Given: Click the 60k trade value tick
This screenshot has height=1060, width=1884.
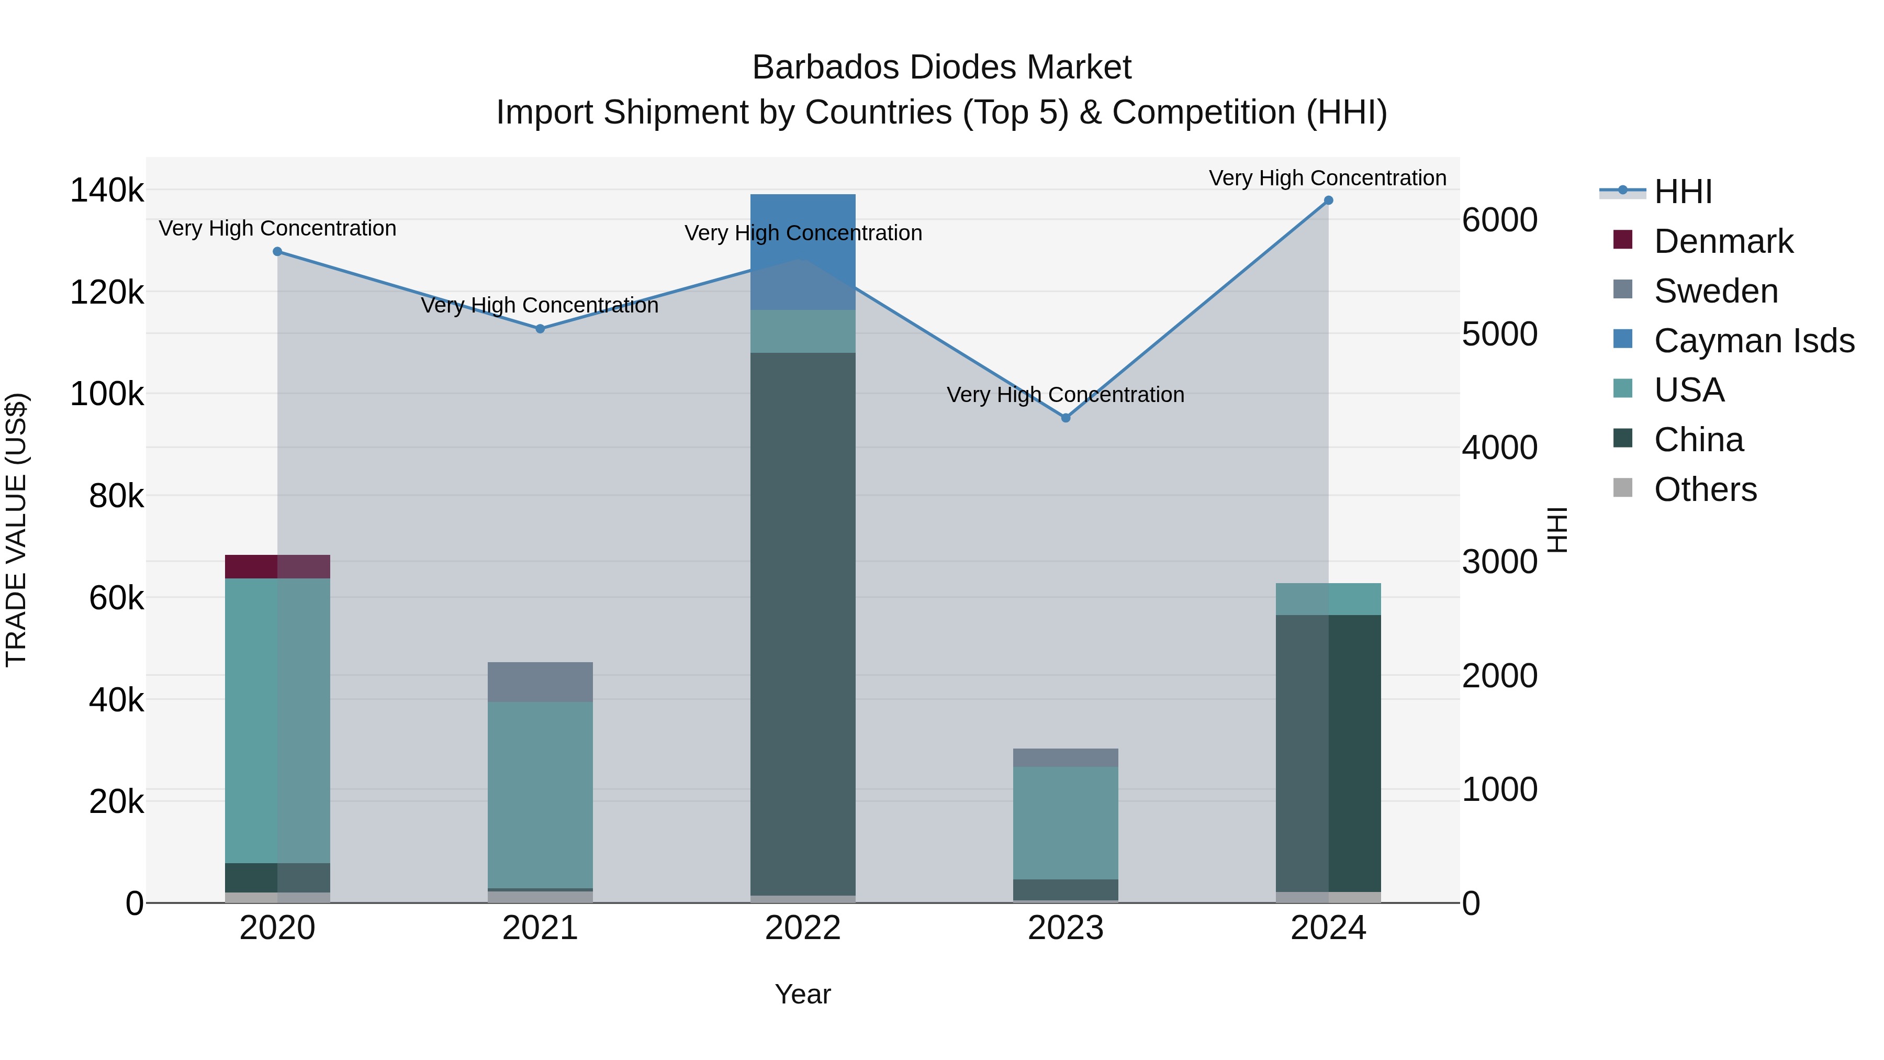Looking at the screenshot, I should (x=116, y=598).
